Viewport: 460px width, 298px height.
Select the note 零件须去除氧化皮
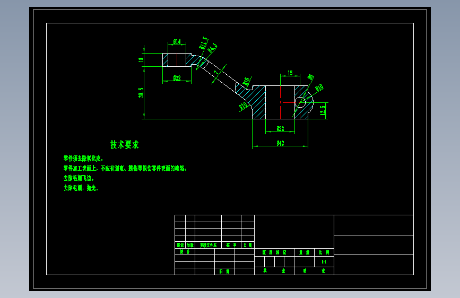[83, 159]
